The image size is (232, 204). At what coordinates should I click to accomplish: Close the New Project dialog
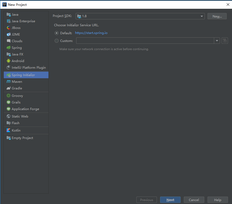[228, 5]
